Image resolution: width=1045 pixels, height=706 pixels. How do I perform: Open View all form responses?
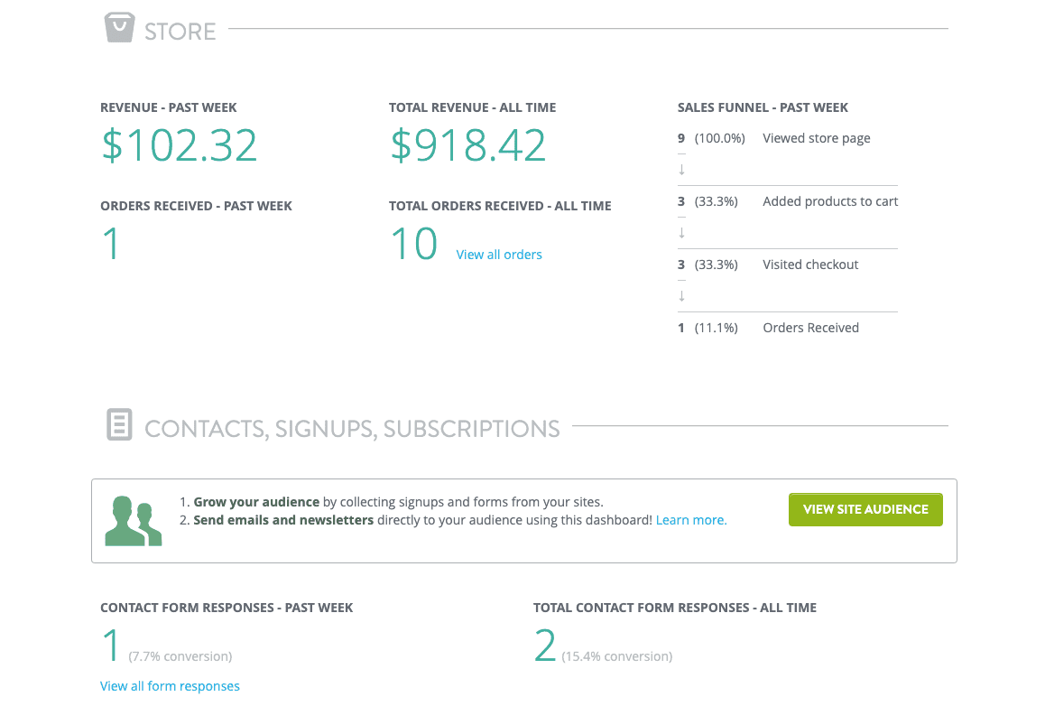coord(170,685)
